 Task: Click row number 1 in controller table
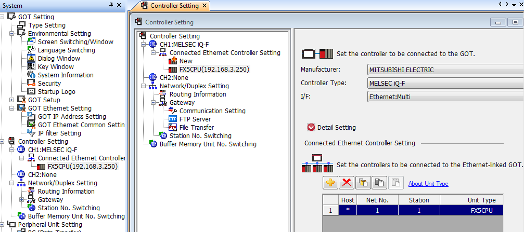[330, 210]
